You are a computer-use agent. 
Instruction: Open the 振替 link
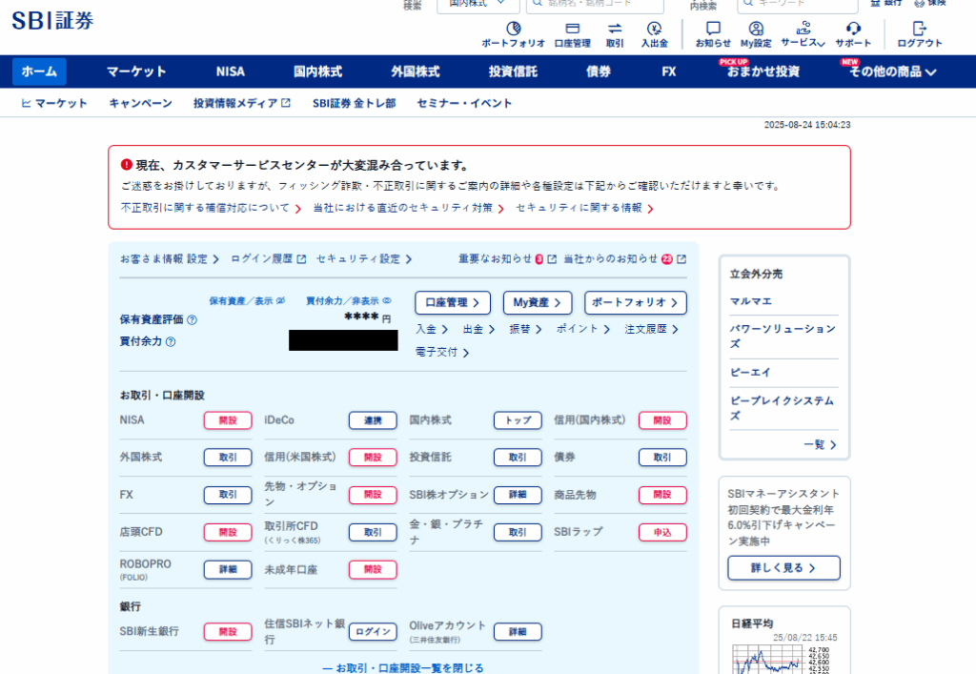pyautogui.click(x=525, y=329)
